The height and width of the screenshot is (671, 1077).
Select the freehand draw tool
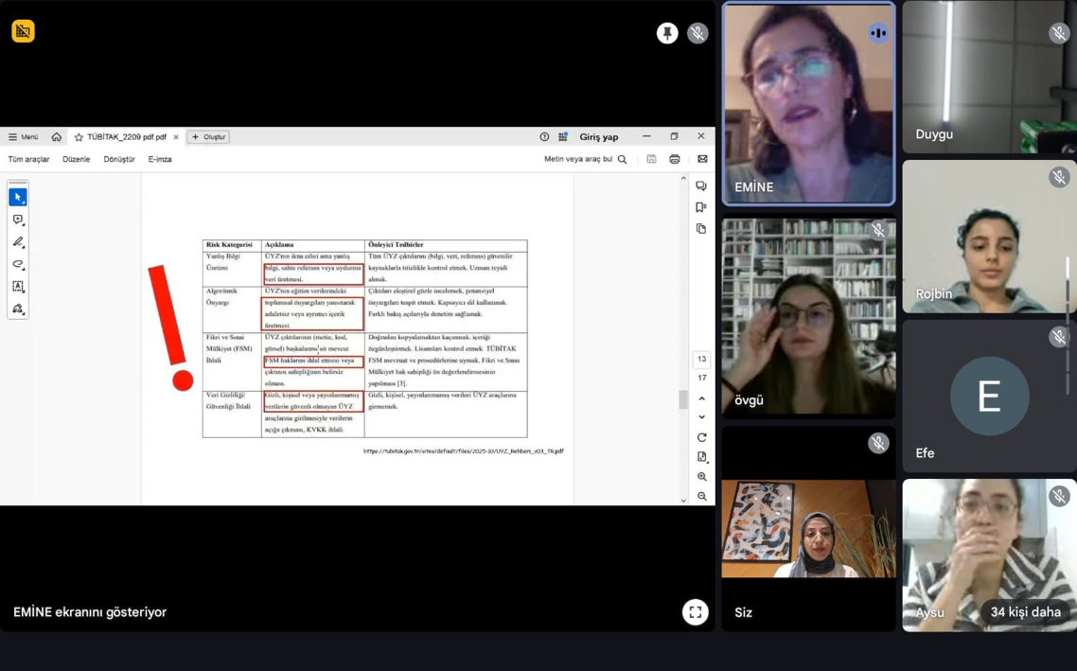18,265
